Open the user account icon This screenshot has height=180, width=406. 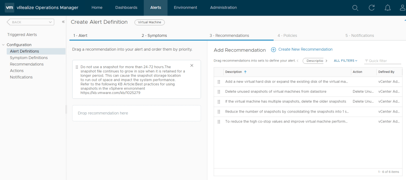click(402, 8)
